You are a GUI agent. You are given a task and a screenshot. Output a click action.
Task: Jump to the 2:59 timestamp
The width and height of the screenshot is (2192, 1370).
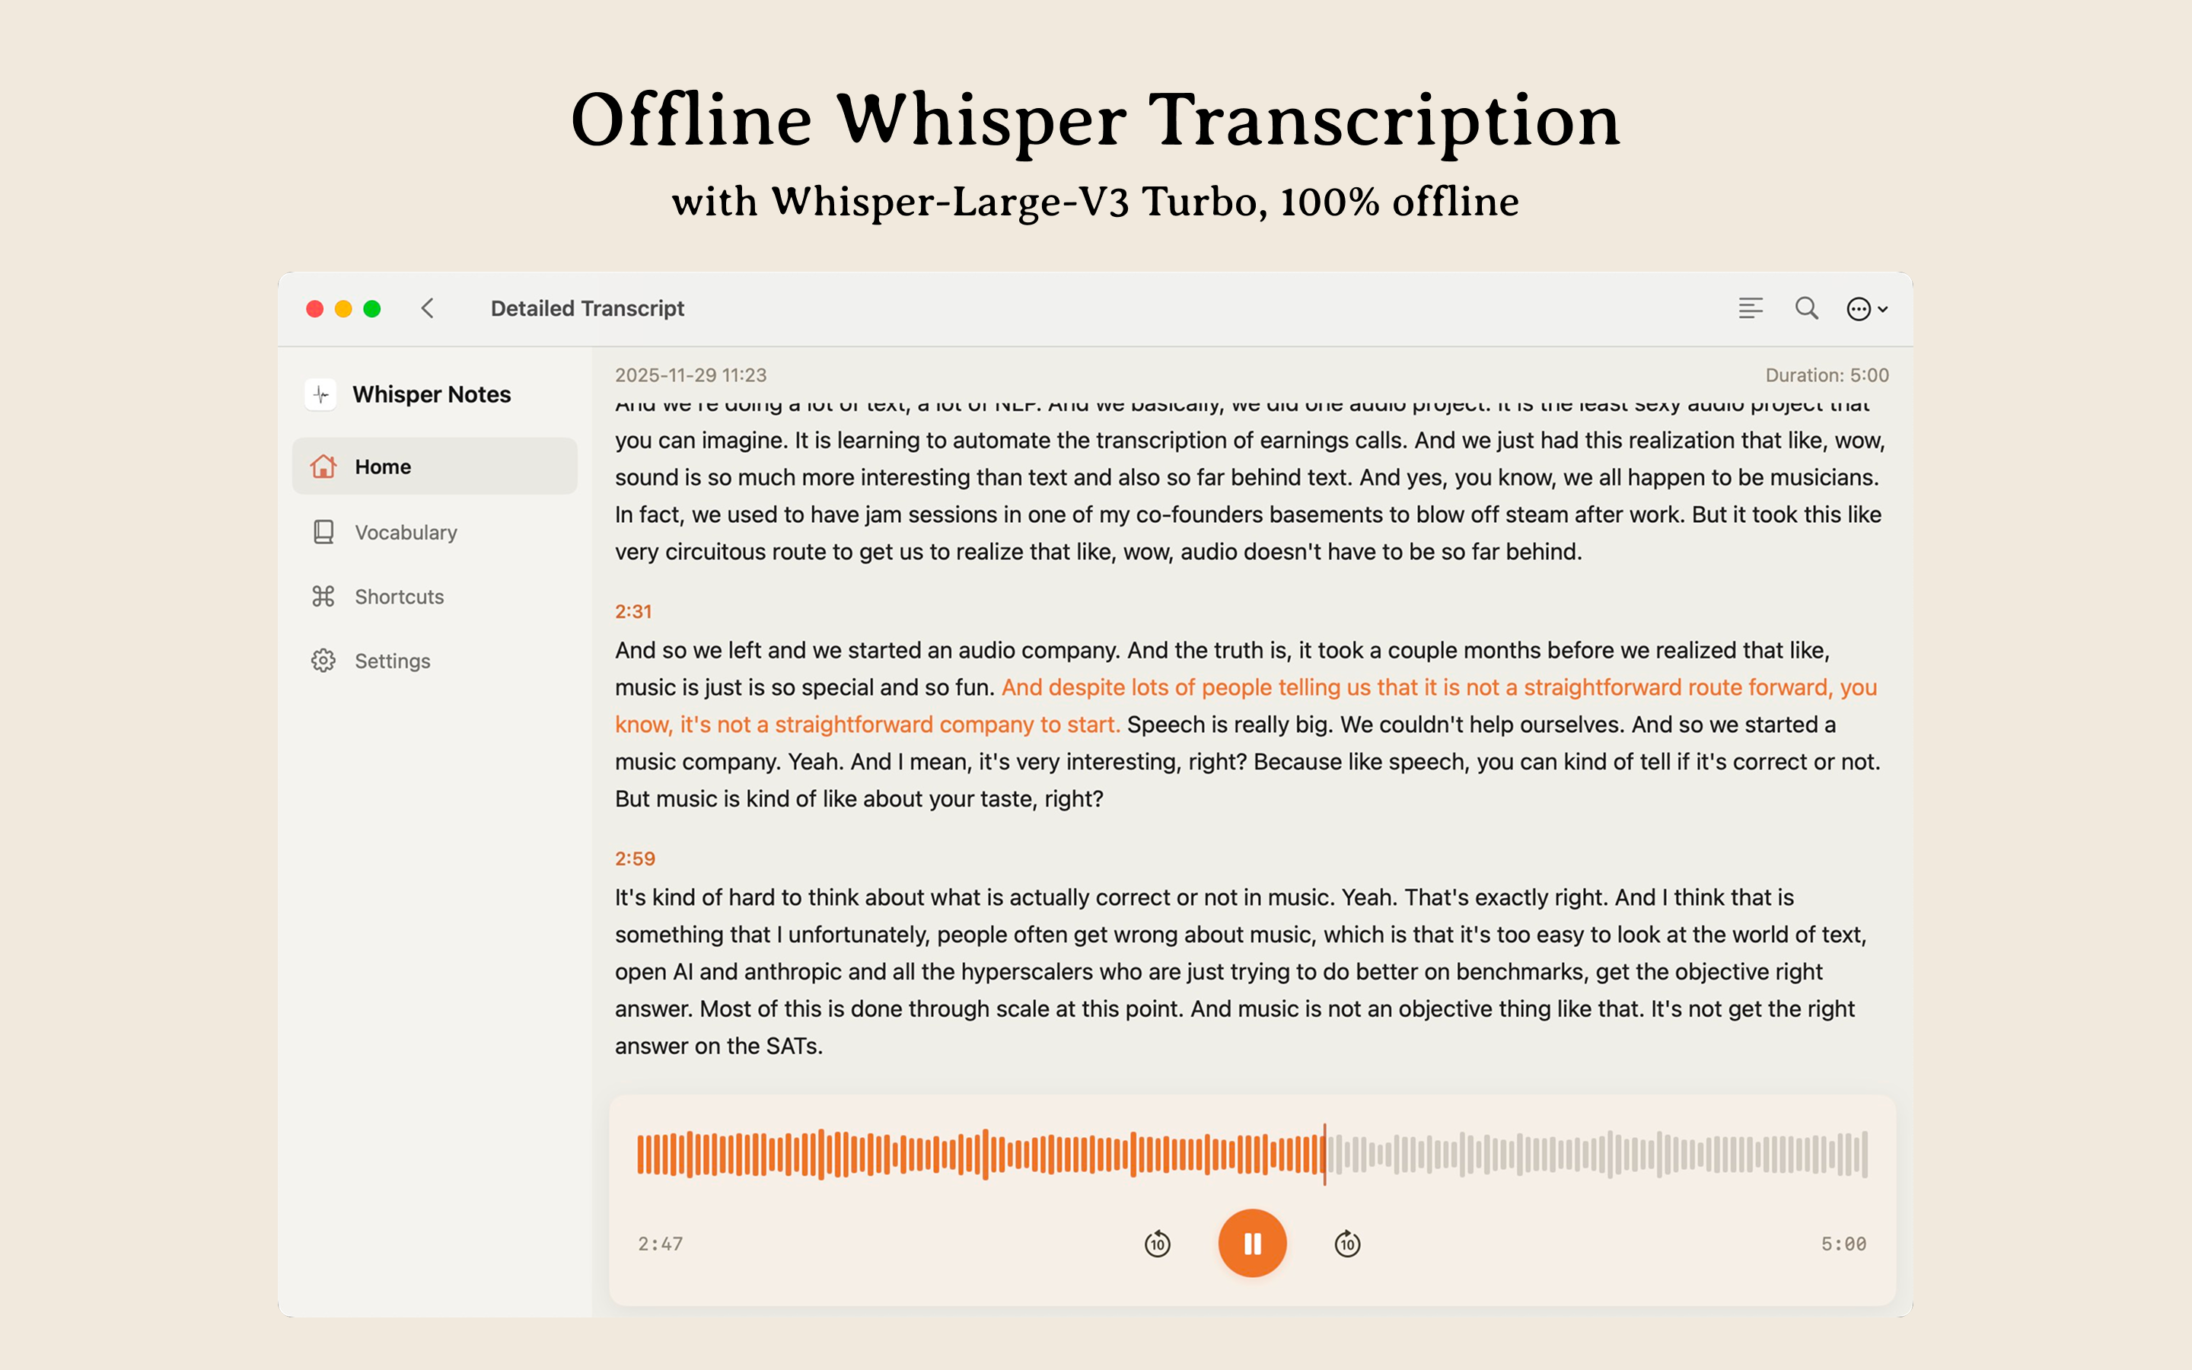(635, 859)
